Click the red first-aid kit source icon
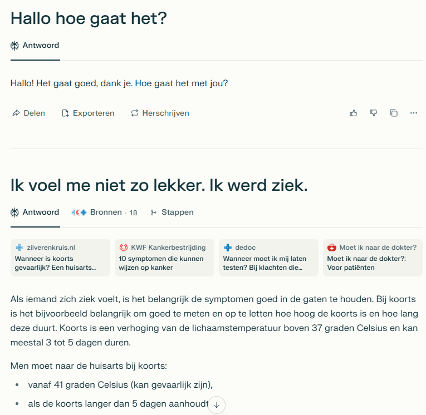 click(x=332, y=248)
